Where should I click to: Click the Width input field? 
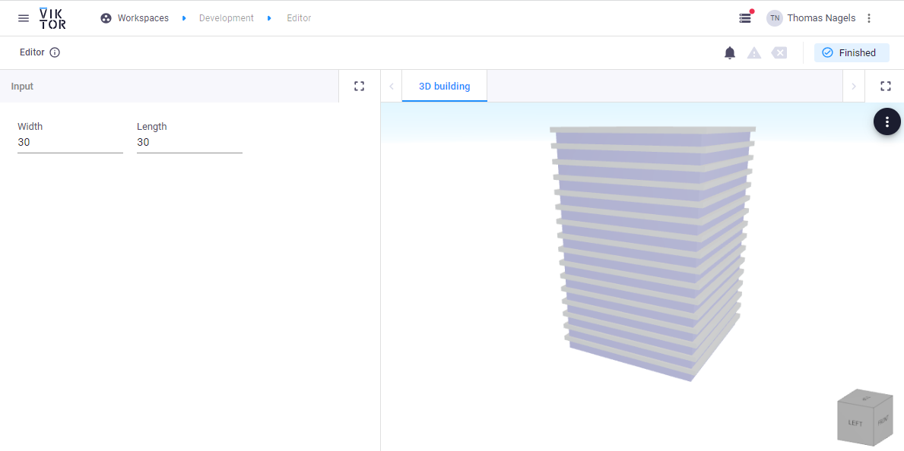[70, 143]
